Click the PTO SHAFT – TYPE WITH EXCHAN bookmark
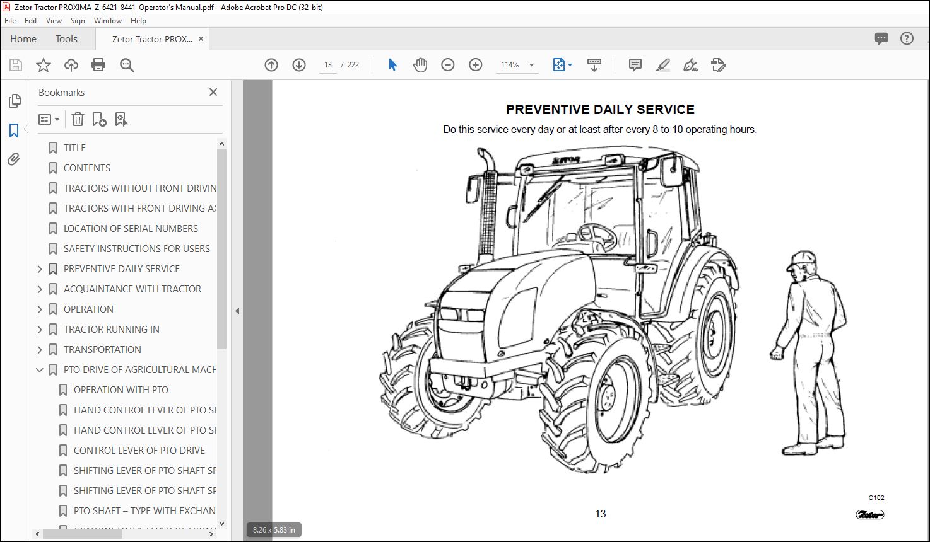The image size is (930, 542). point(144,511)
